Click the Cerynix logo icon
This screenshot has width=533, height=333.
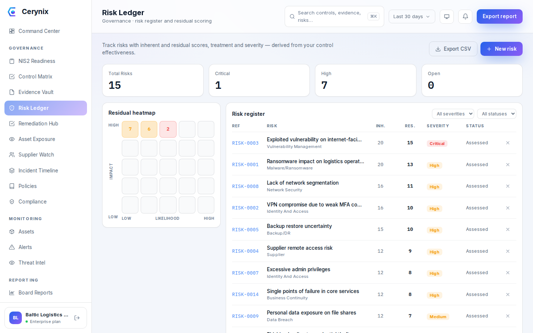[12, 12]
